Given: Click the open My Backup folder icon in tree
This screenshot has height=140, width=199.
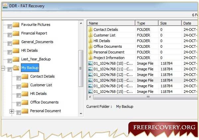Looking at the screenshot, I should 16,68.
